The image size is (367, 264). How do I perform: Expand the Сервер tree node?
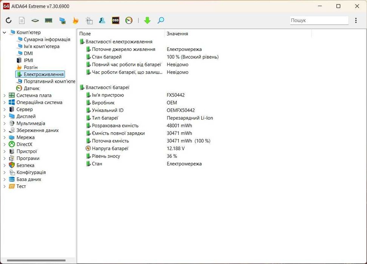[4, 109]
